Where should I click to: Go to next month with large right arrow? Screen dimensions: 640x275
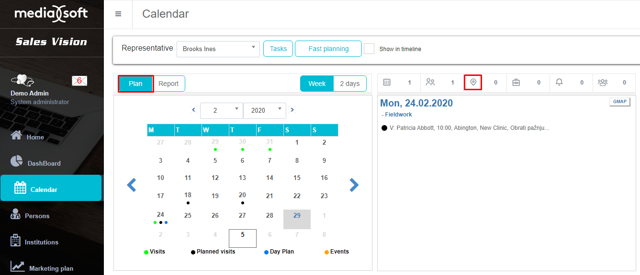tap(354, 185)
